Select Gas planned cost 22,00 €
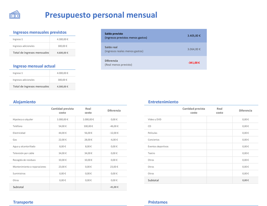Viewport: 267px width, 206px height. click(62, 140)
